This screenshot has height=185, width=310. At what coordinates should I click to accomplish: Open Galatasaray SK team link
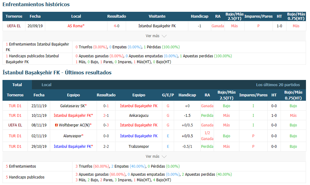coord(73,106)
